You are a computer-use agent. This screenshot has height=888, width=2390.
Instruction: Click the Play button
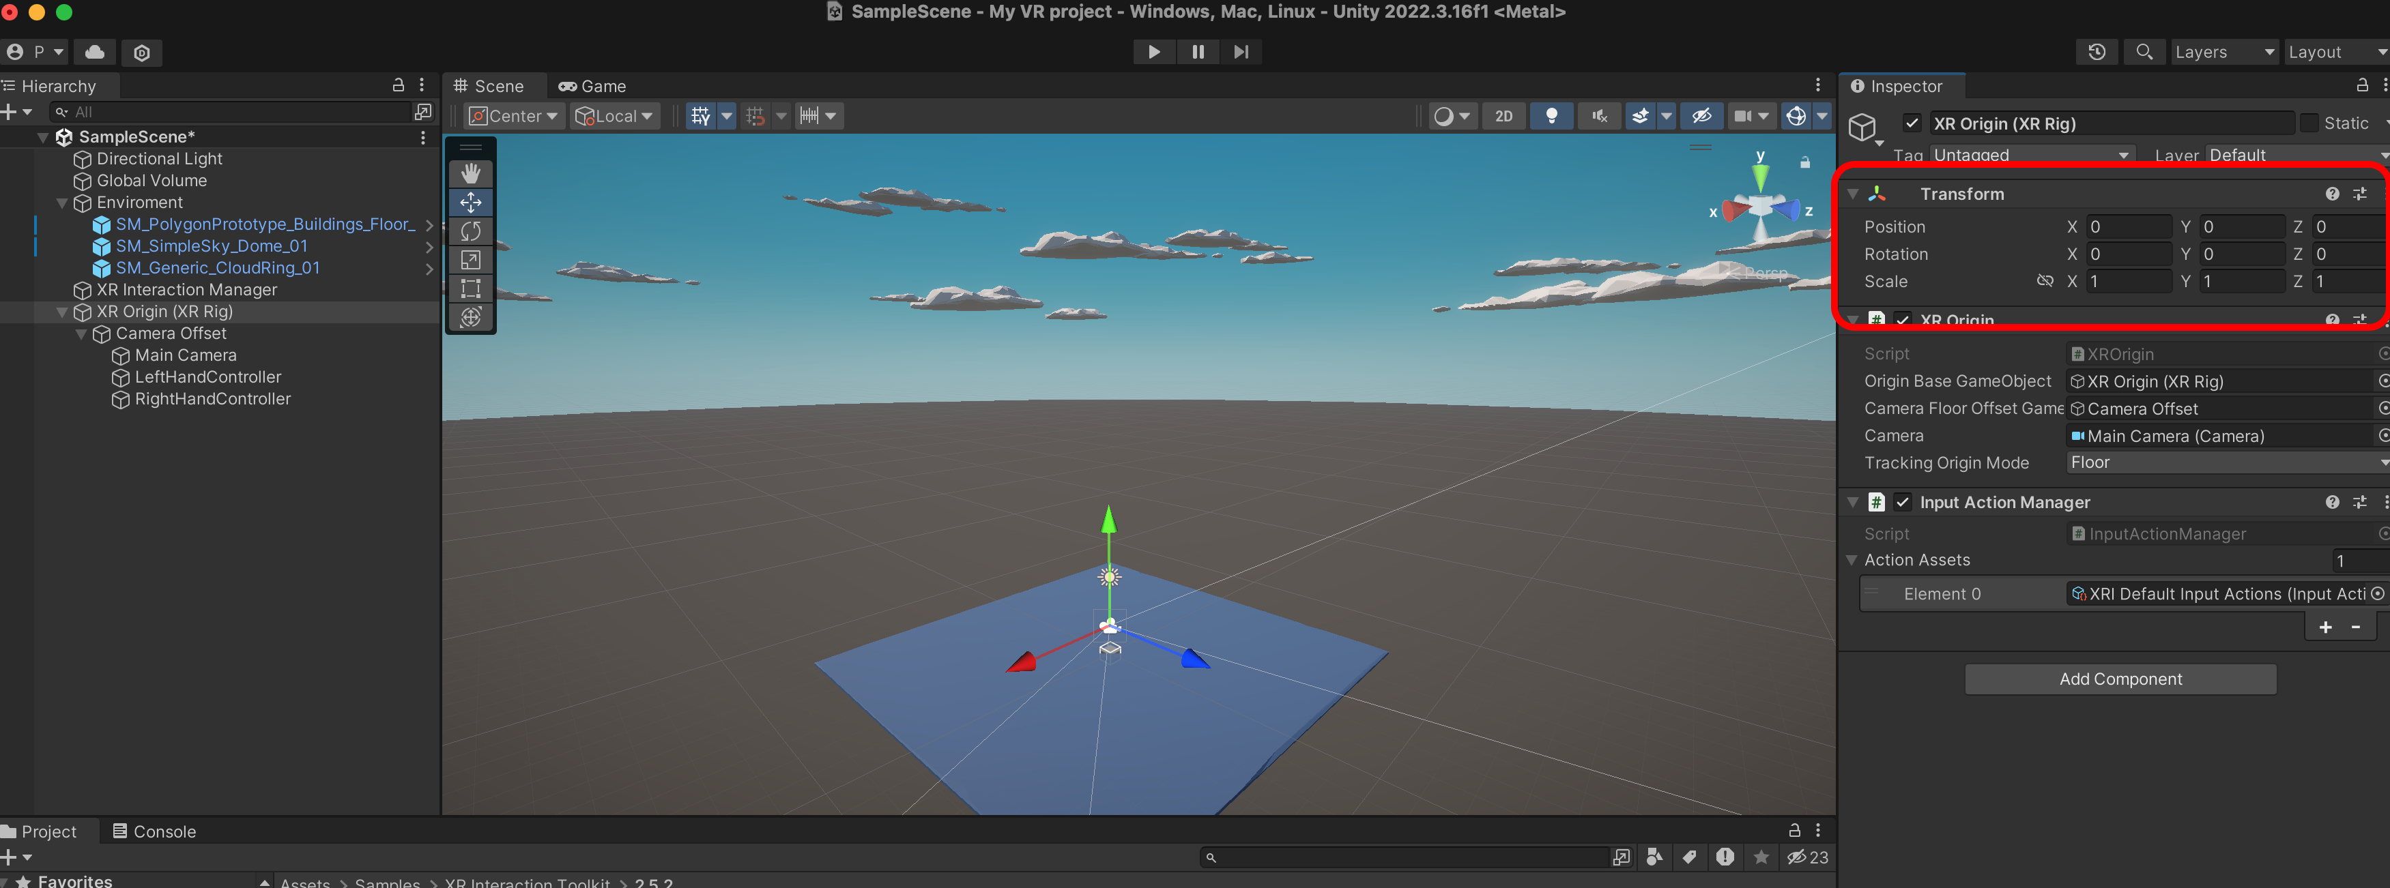click(x=1153, y=52)
